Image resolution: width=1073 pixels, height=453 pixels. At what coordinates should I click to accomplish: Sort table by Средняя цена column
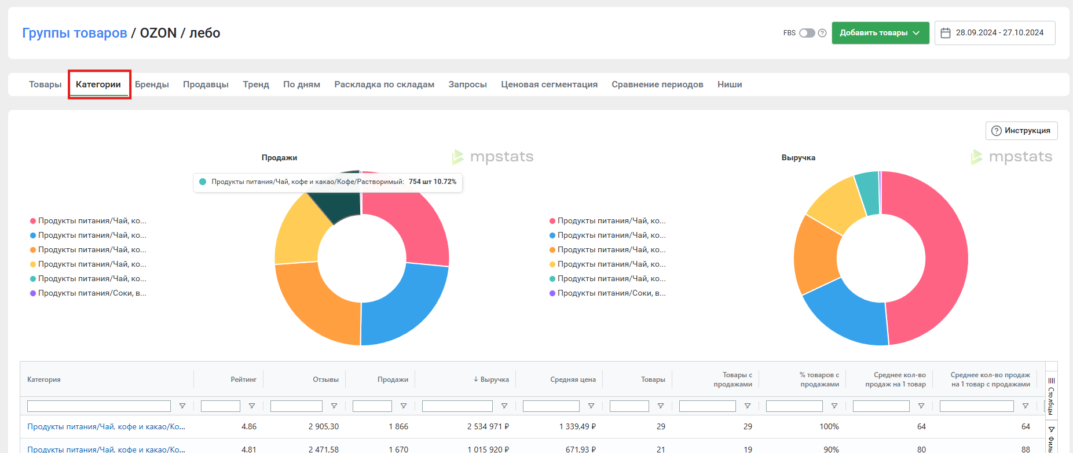(x=573, y=380)
